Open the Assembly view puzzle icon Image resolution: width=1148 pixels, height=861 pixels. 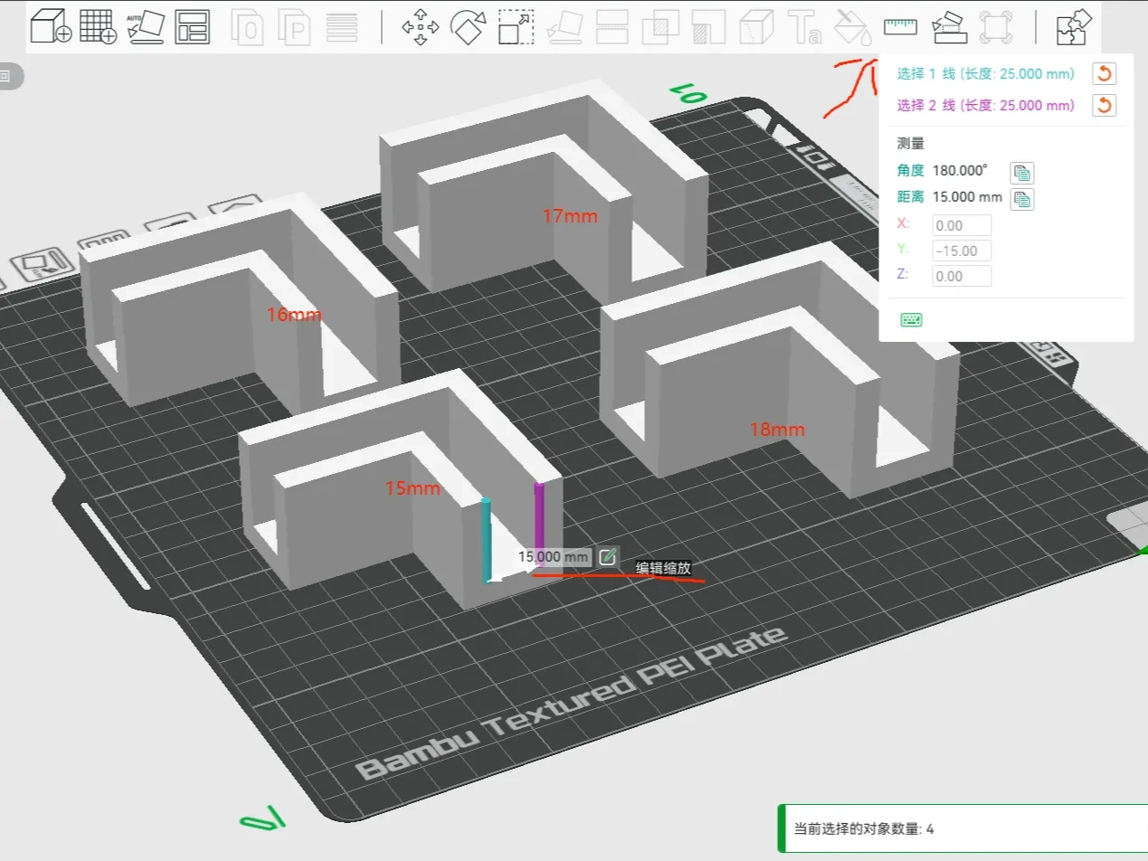click(x=1074, y=26)
